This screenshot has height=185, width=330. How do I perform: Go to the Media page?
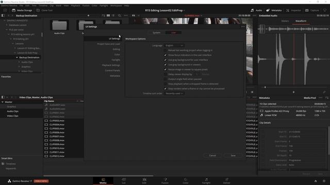click(103, 181)
